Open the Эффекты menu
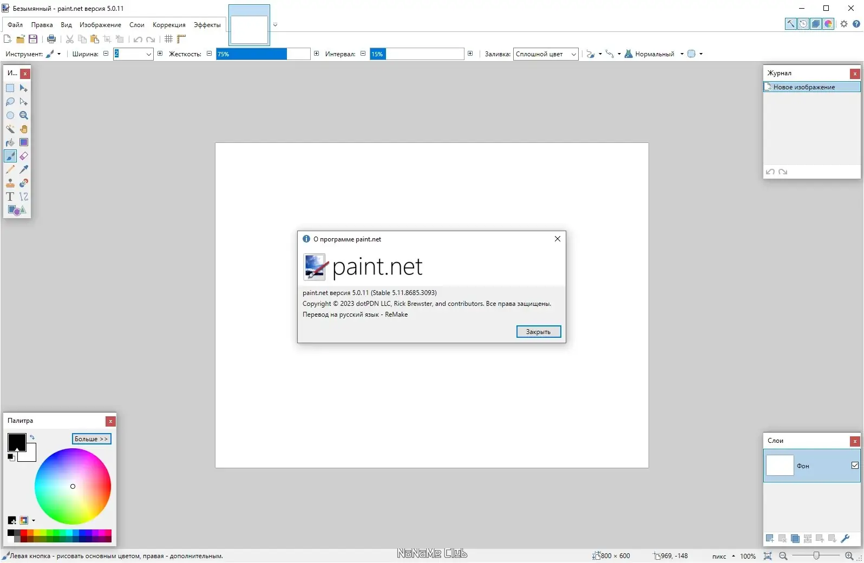The image size is (864, 563). coord(207,25)
